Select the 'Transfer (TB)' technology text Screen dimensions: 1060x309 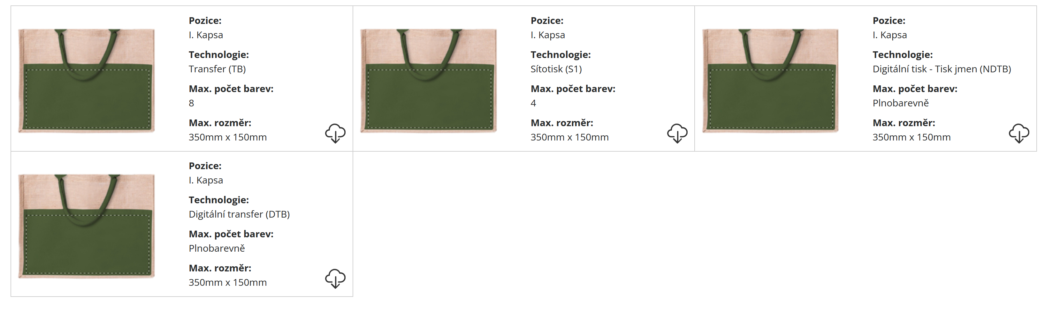[x=217, y=69]
